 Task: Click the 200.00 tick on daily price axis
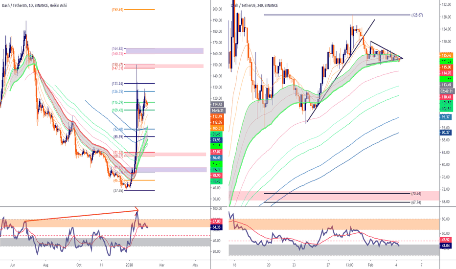point(217,9)
